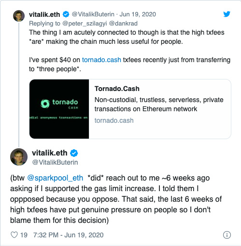Image resolution: width=241 pixels, height=246 pixels.
Task: Click tornado.cash domain in link card
Action: tap(114, 120)
